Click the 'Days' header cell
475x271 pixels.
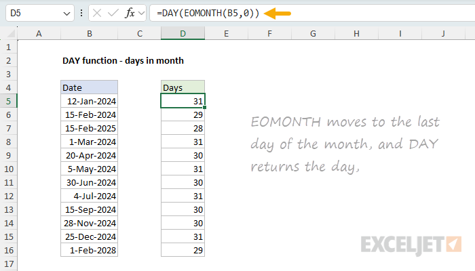[183, 87]
